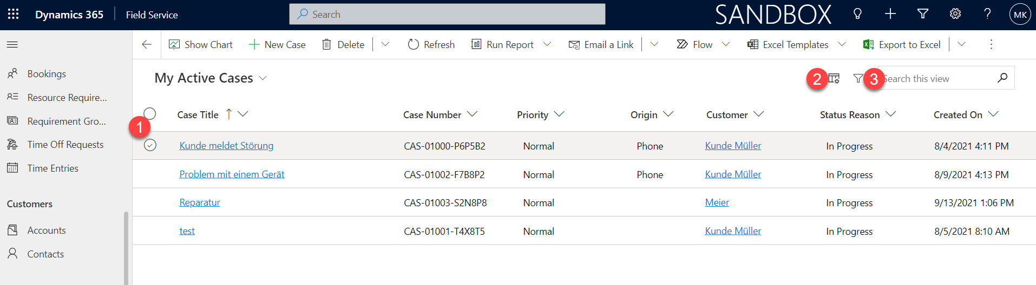
Task: Click the quick create plus icon
Action: (x=890, y=15)
